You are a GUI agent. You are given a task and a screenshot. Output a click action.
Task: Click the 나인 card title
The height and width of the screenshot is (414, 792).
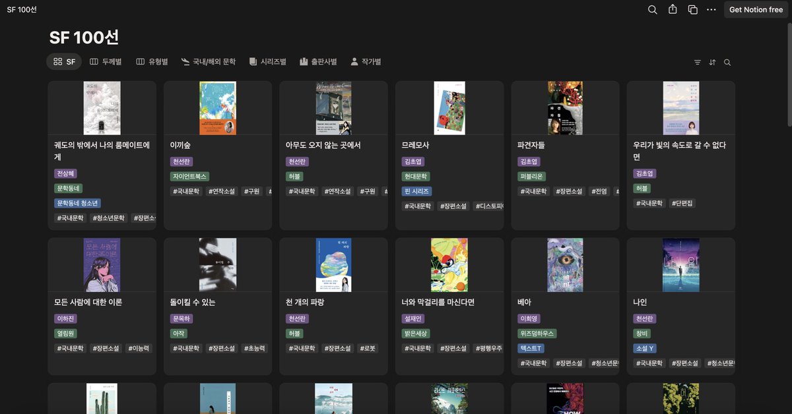coord(640,302)
